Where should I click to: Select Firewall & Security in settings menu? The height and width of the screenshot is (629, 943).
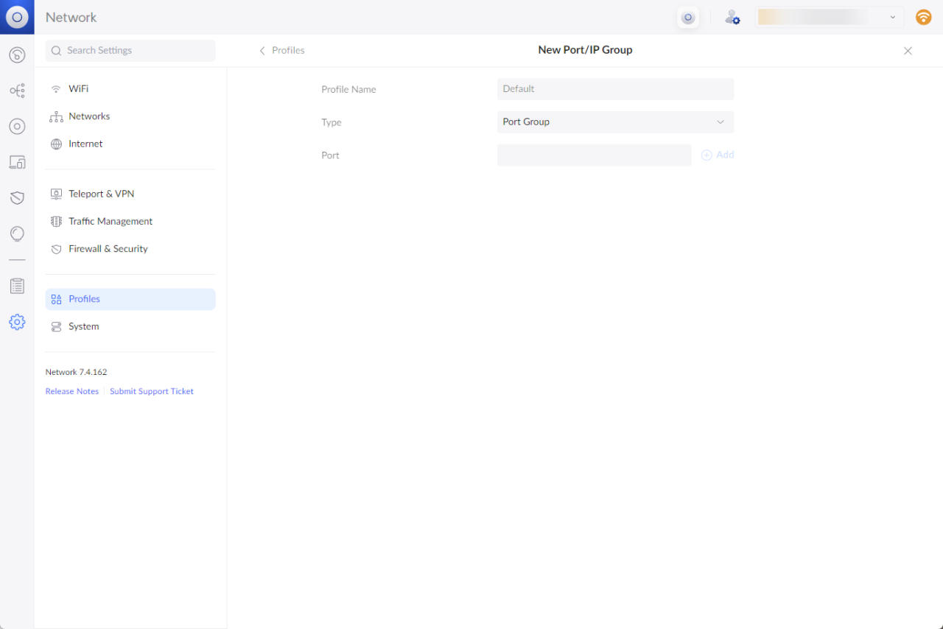108,249
